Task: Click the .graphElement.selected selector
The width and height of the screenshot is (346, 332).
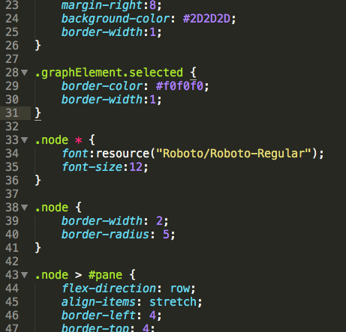Action: [x=109, y=73]
